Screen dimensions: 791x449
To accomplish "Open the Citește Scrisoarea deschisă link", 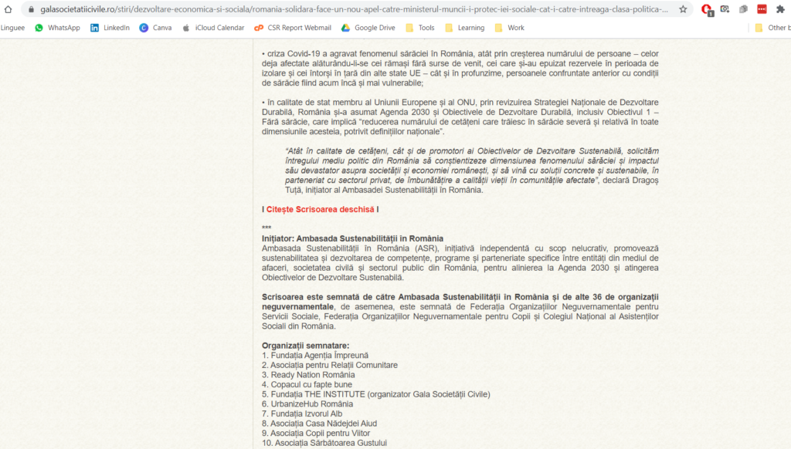I will pyautogui.click(x=321, y=209).
